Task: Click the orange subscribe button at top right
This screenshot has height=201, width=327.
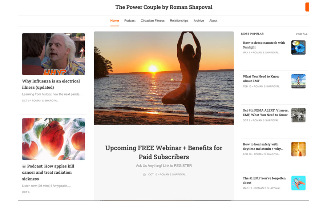Action: 307,7
